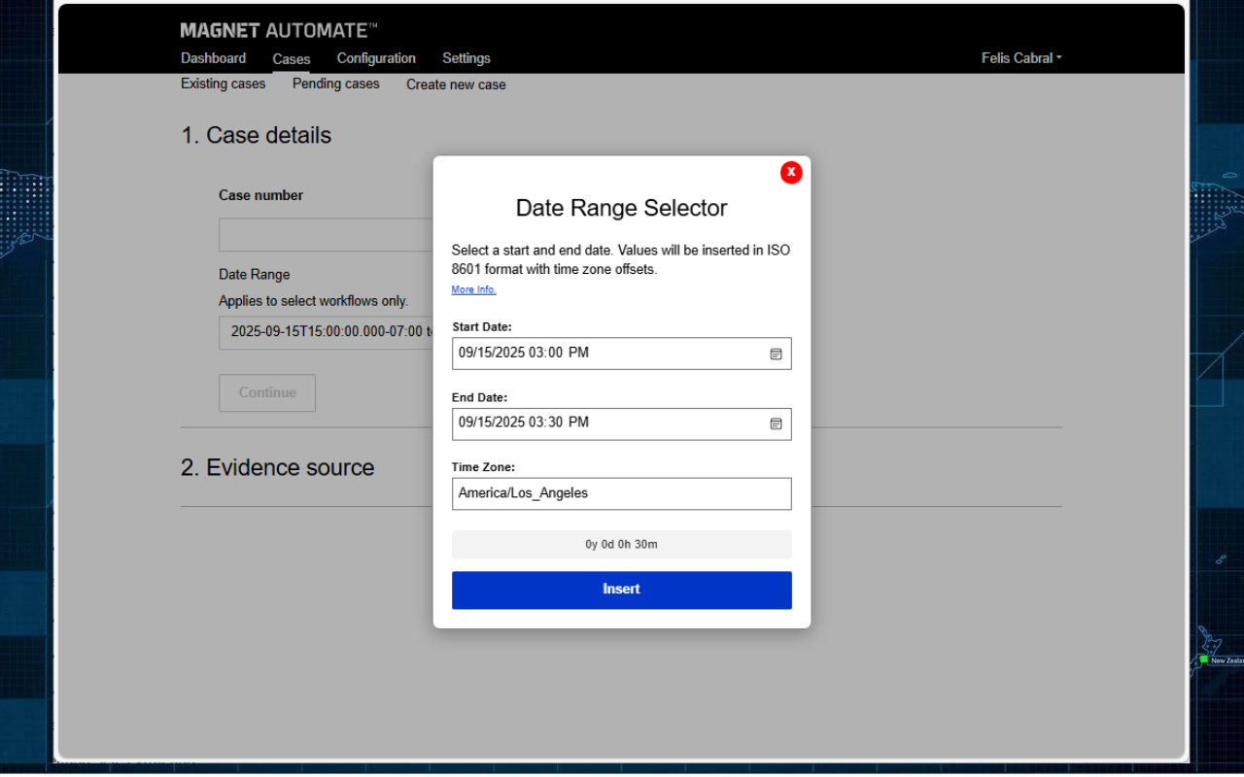Screen dimensions: 1244x777
Task: Close the Date Range Selector dialog
Action: coord(791,172)
